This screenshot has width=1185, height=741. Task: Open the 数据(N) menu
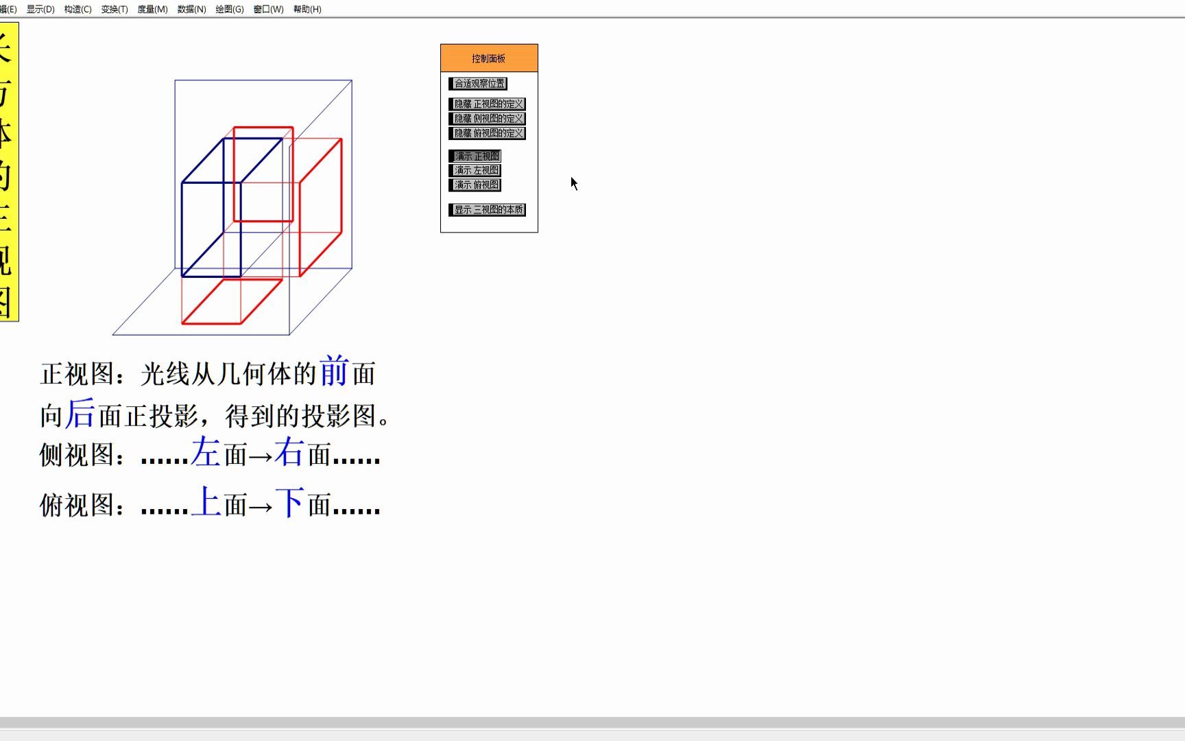pyautogui.click(x=190, y=10)
